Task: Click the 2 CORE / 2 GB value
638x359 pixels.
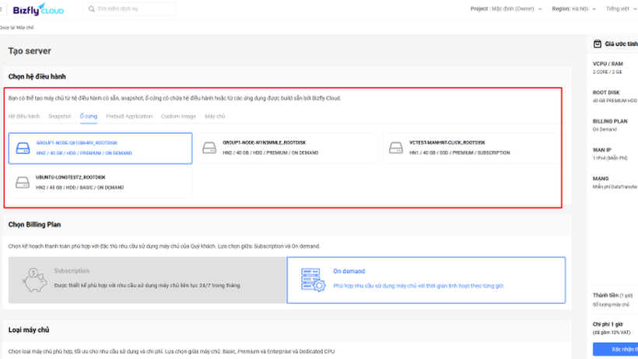Action: point(607,72)
